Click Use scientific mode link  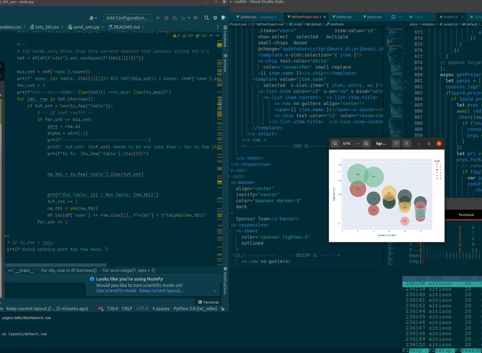pos(116,291)
